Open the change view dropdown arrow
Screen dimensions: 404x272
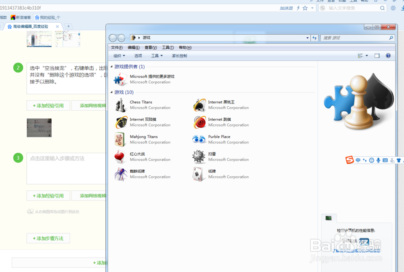coord(366,55)
